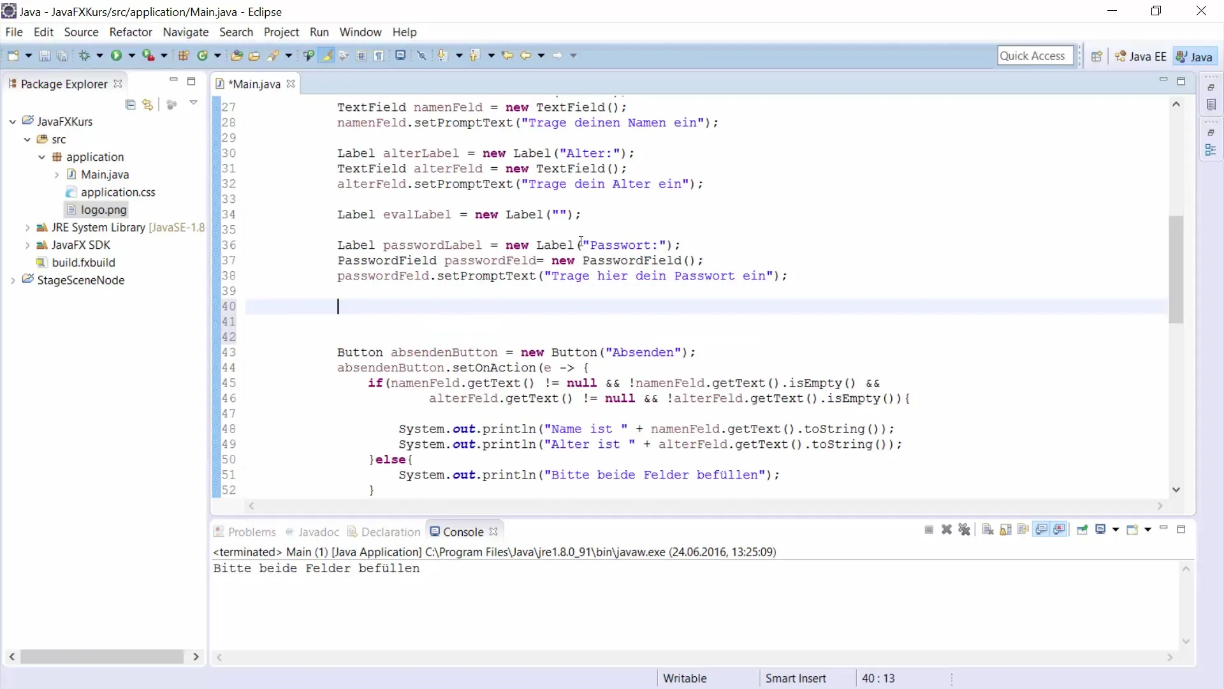Click the Previous Annotation arrow icon
The height and width of the screenshot is (689, 1224).
point(474,56)
